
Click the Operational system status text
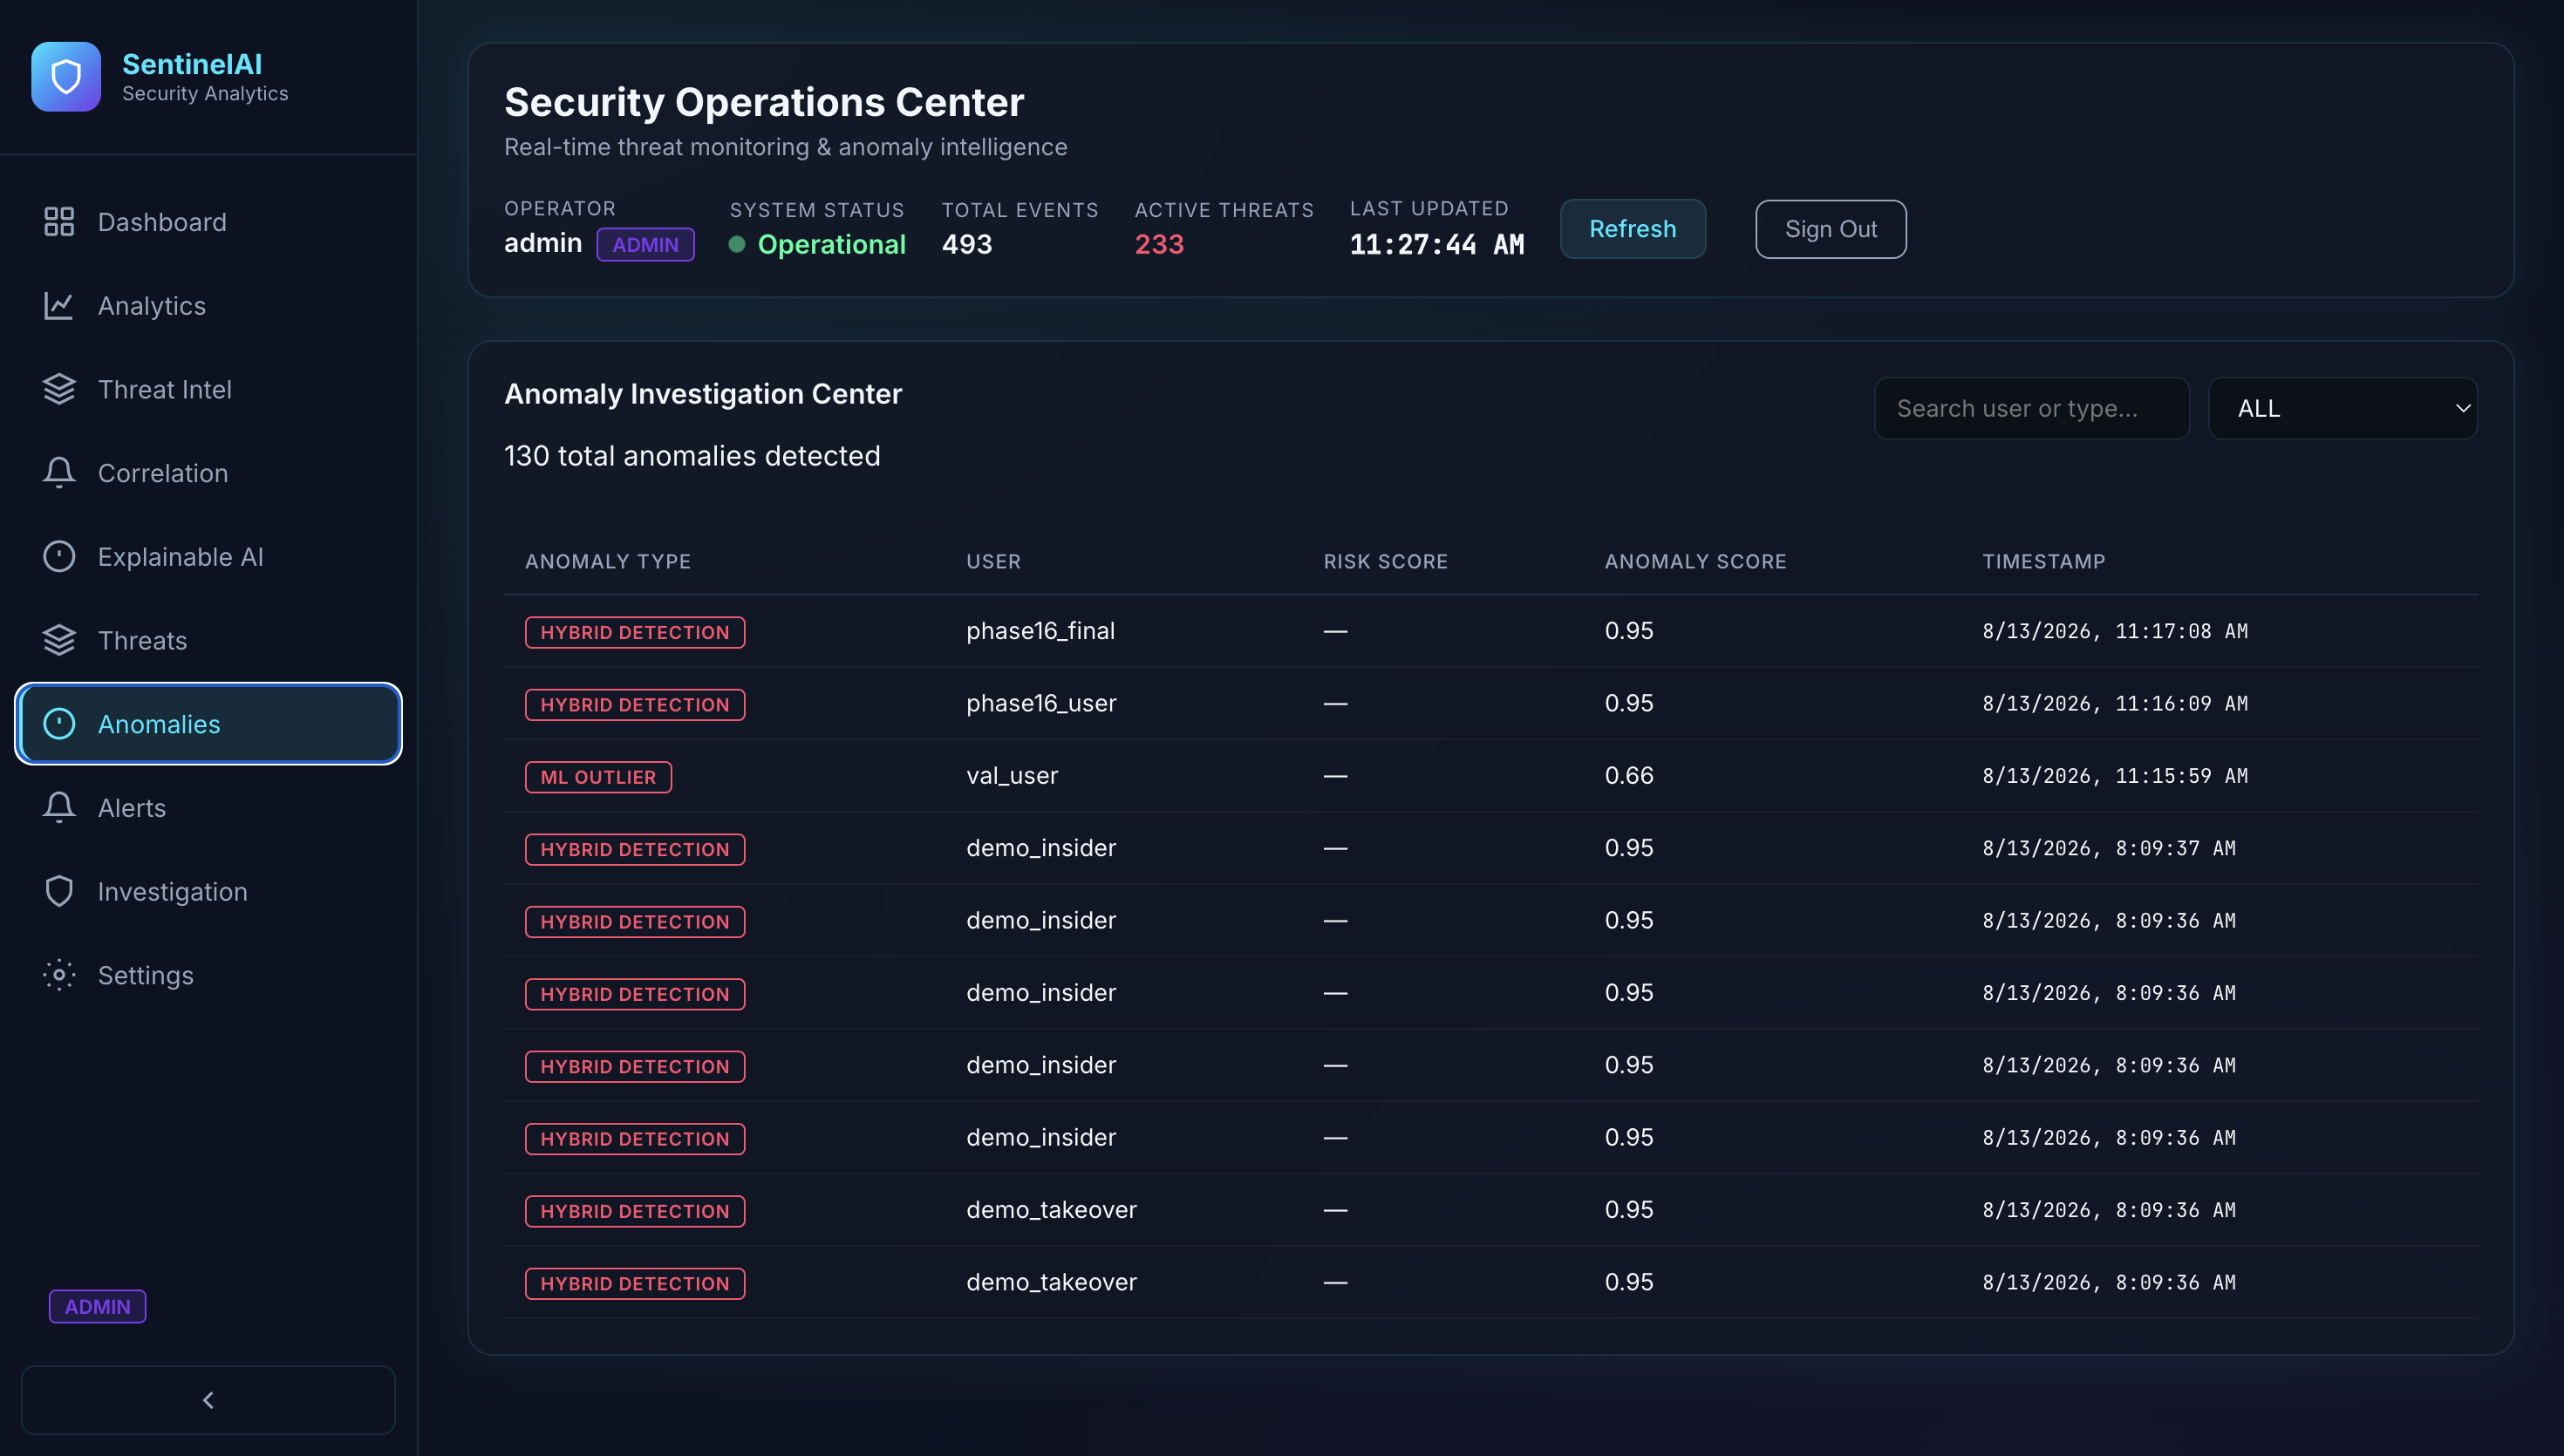(831, 244)
